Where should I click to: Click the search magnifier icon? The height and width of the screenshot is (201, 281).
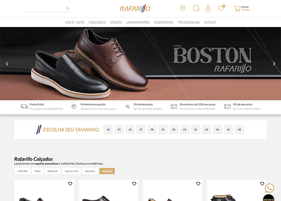click(67, 8)
